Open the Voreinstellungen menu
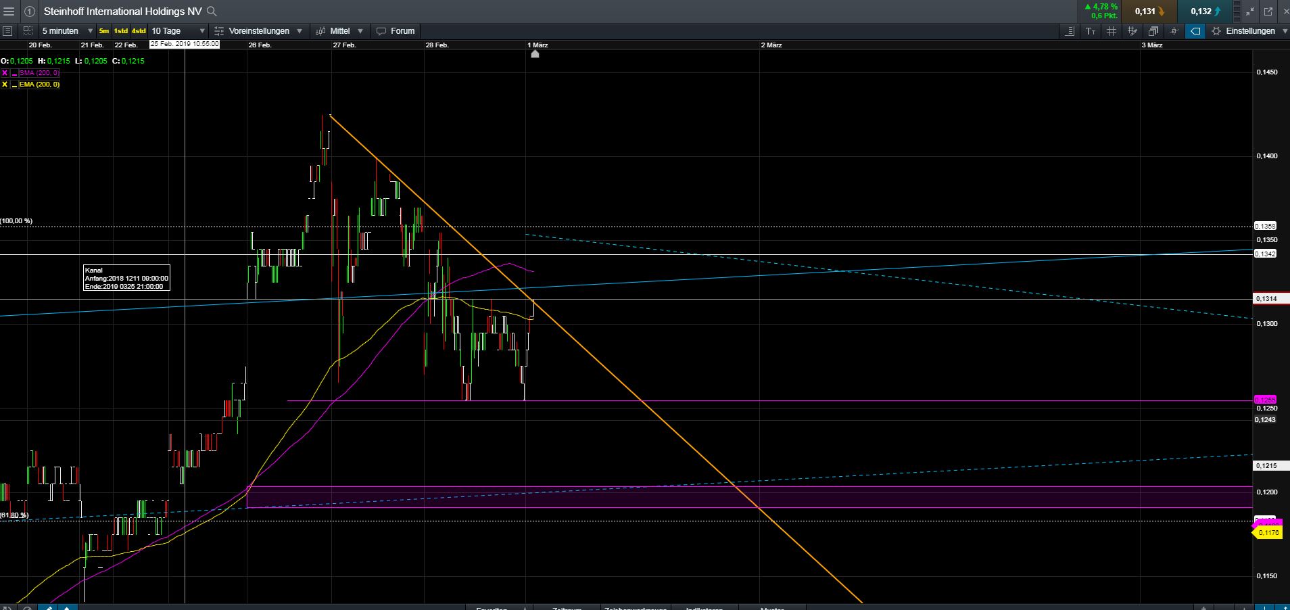The width and height of the screenshot is (1290, 610). [259, 31]
